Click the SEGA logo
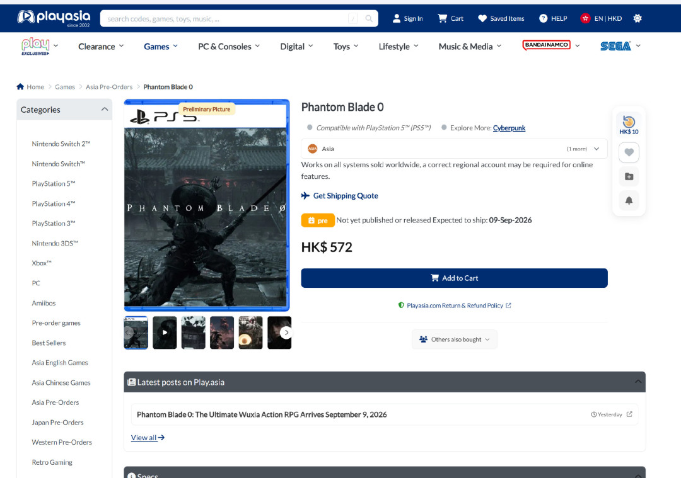681x478 pixels. (x=615, y=46)
